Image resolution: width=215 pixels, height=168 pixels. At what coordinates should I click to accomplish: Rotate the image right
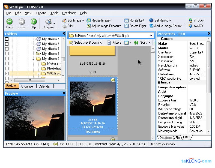(x=127, y=26)
